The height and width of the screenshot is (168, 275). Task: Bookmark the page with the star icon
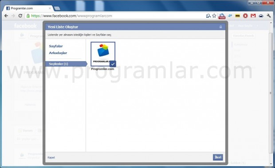point(214,16)
